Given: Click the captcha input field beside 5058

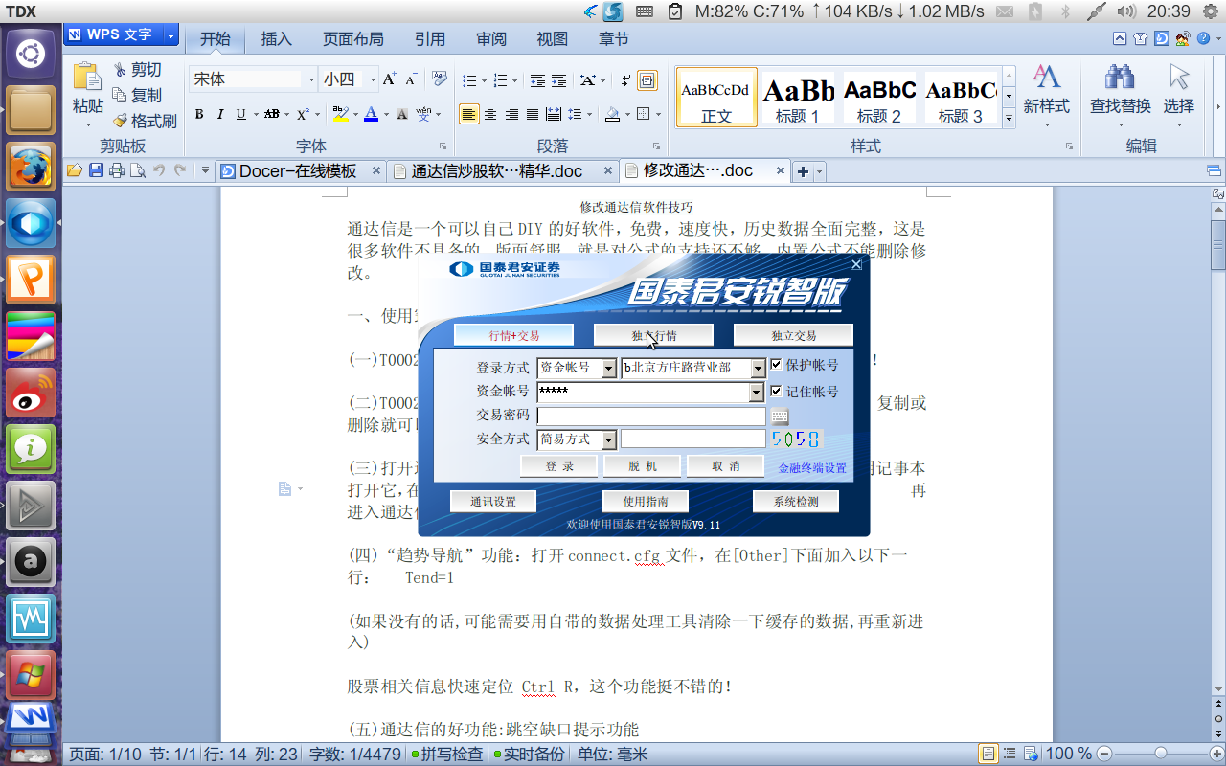Looking at the screenshot, I should tap(693, 439).
